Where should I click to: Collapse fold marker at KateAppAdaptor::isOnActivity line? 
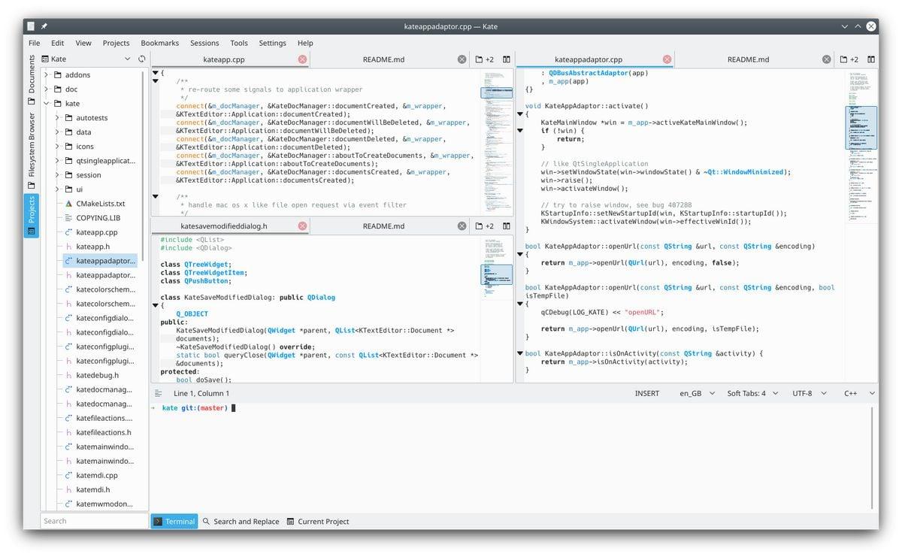pos(519,353)
